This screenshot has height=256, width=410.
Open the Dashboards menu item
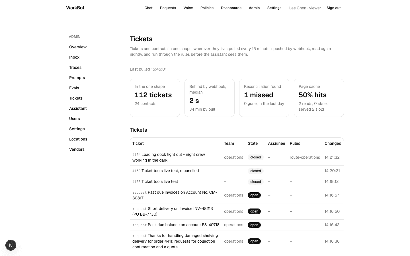point(231,8)
